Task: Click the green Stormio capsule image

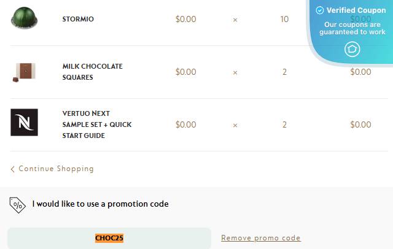Action: (x=24, y=17)
